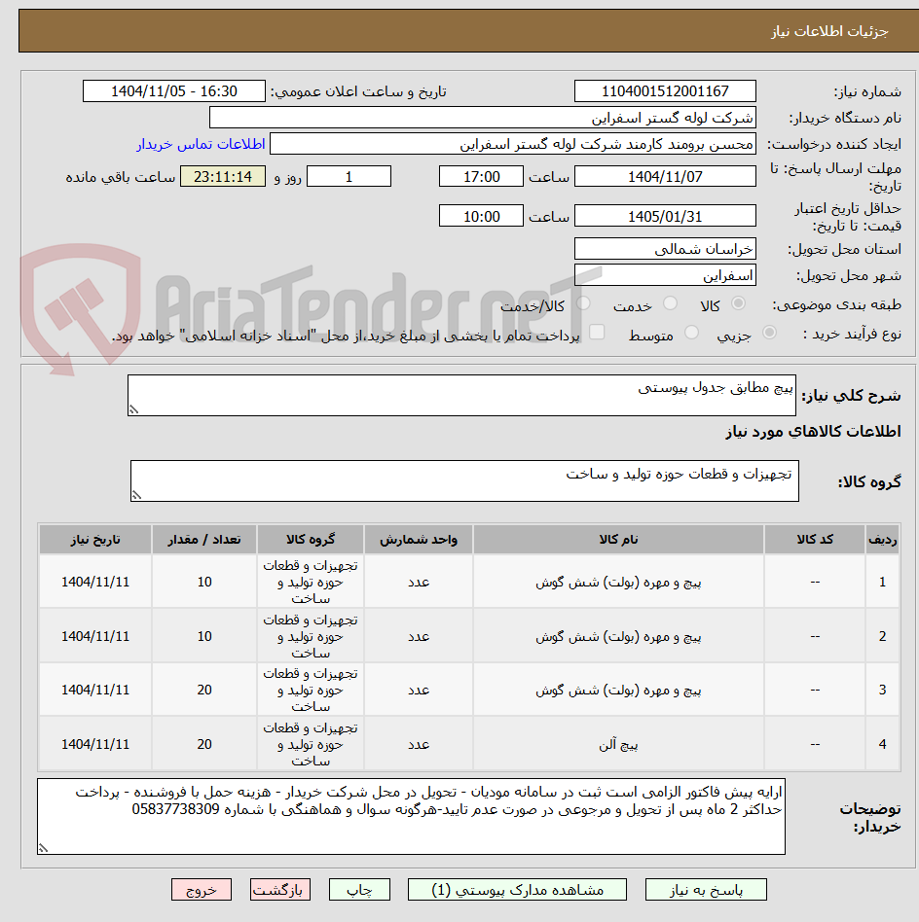Click the گروه کالا table column header
919x922 pixels.
click(311, 539)
